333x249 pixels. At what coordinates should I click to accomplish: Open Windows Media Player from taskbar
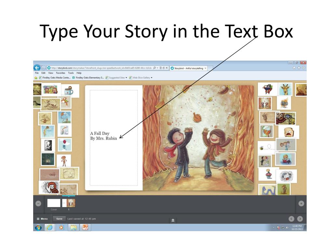[61, 227]
